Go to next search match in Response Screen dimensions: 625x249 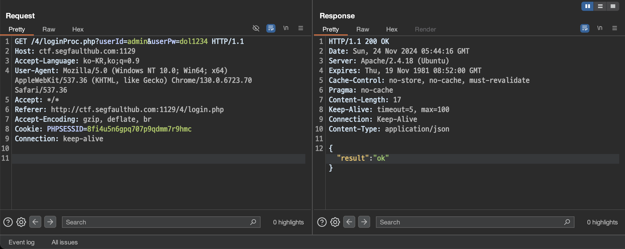[364, 222]
